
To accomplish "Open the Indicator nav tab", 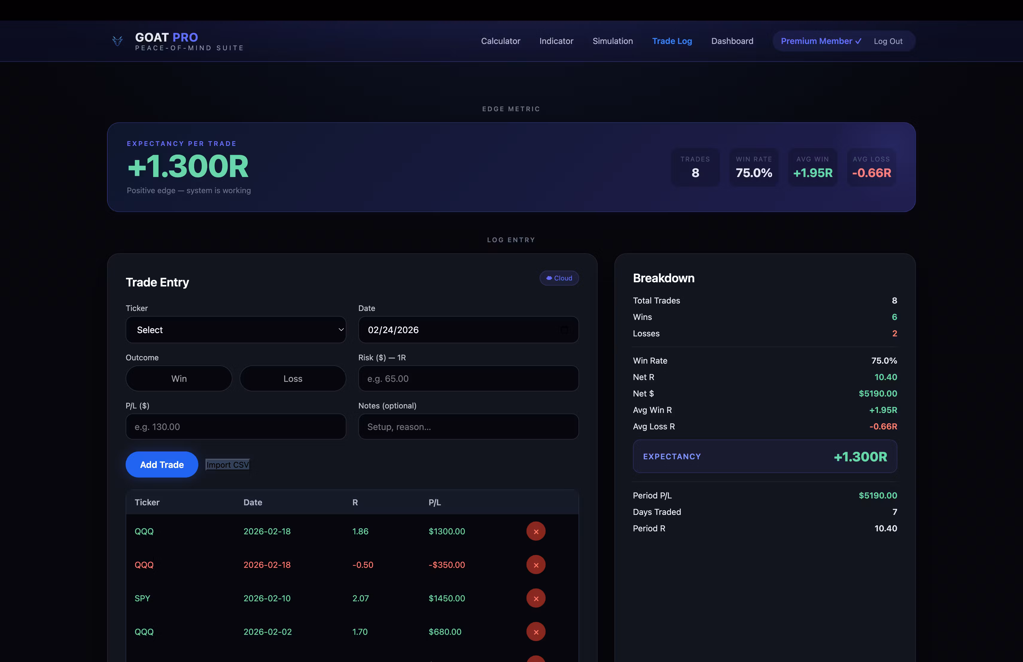I will pyautogui.click(x=556, y=41).
